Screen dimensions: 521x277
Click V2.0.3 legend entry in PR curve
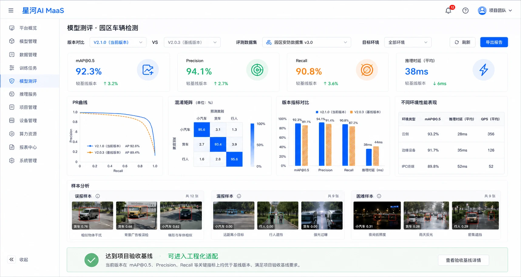tap(113, 152)
